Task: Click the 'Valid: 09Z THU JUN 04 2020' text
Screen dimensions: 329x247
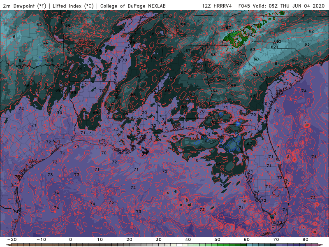Action: click(289, 6)
